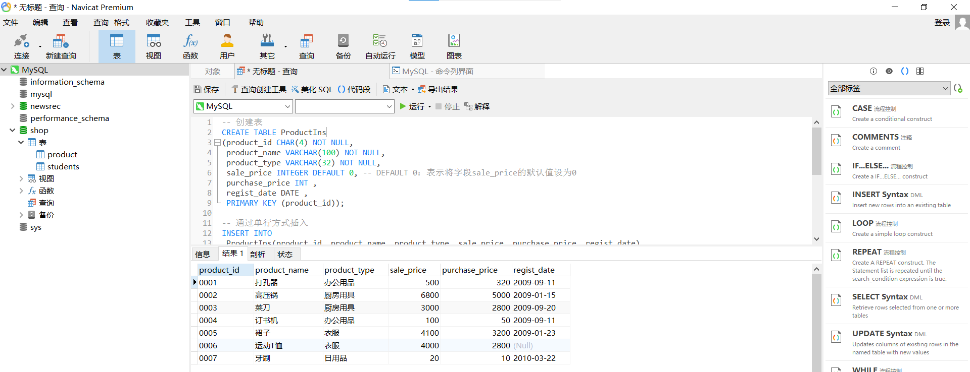Open 新建查询 new query tool

click(61, 46)
